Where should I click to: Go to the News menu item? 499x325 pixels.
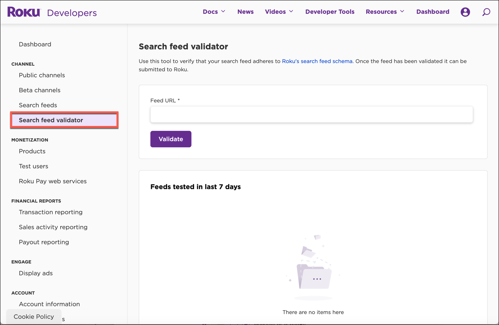click(x=245, y=12)
